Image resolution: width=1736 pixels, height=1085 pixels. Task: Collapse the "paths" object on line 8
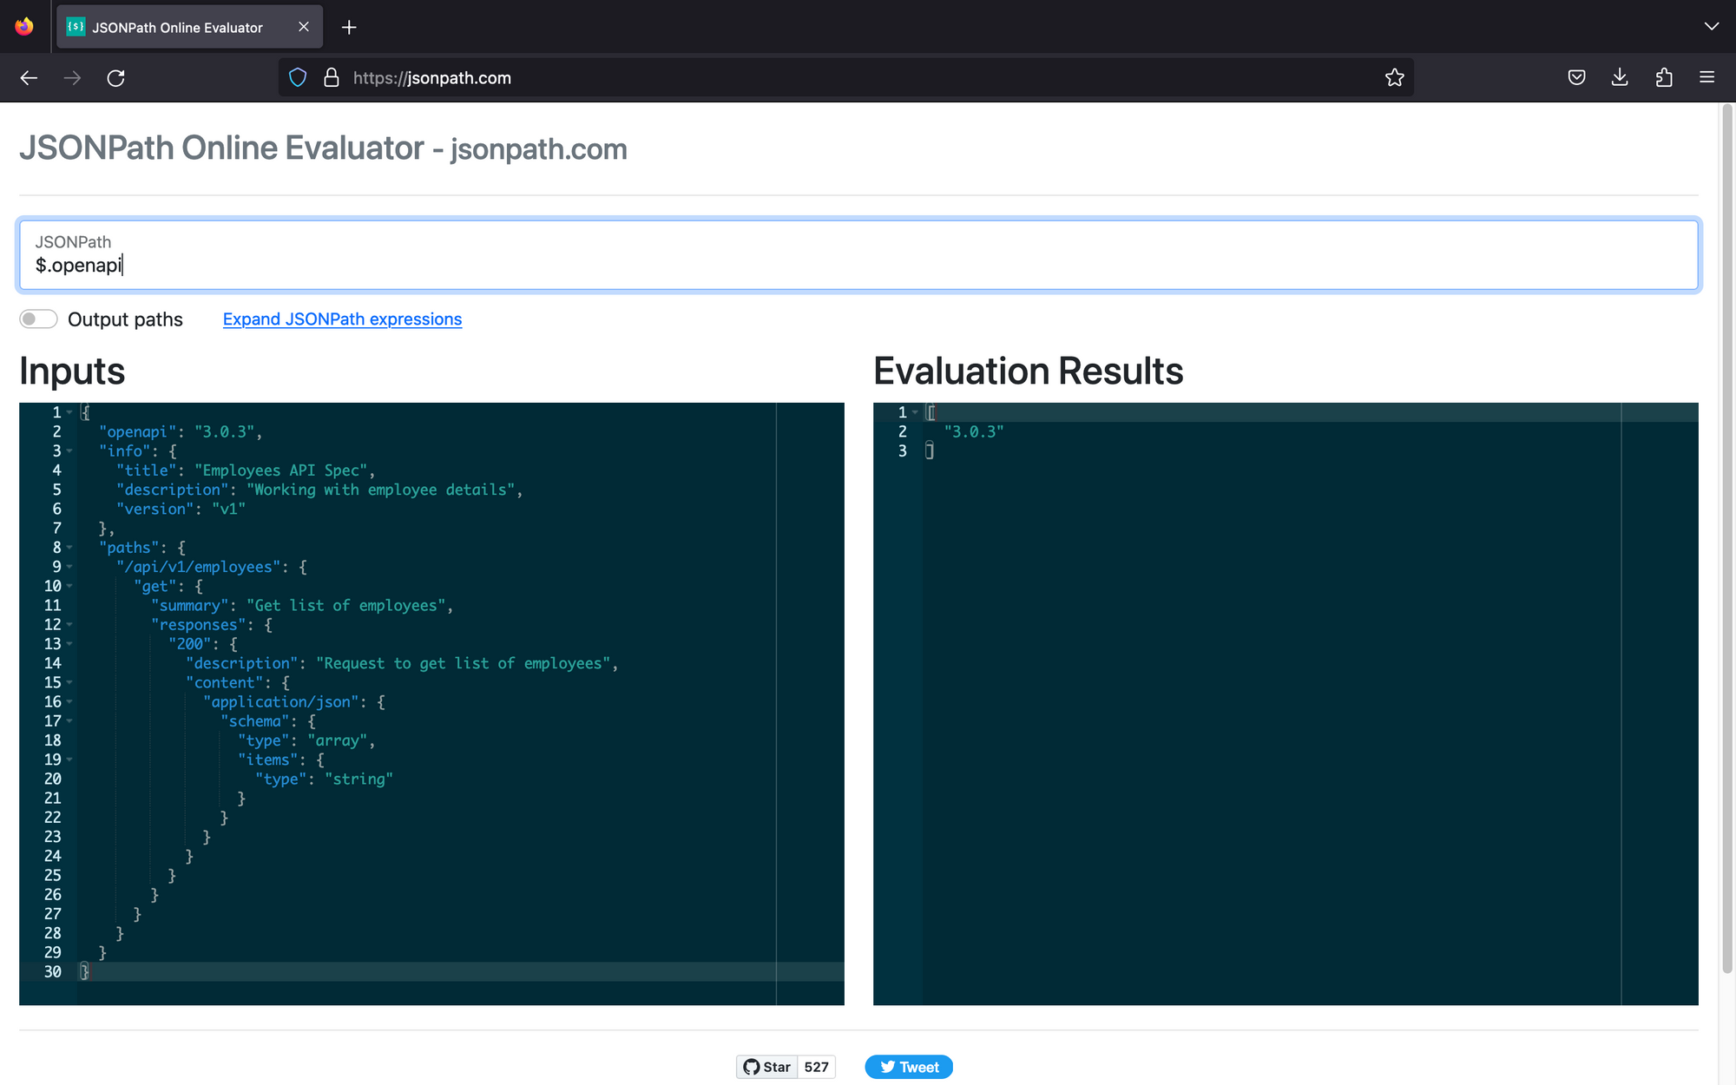[x=69, y=548]
